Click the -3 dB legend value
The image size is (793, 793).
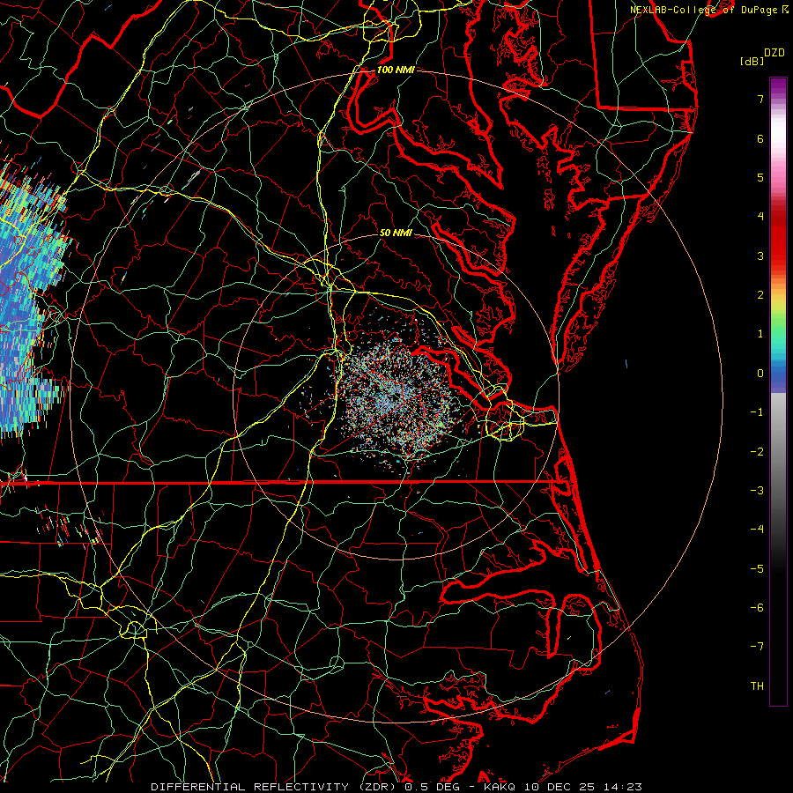click(x=757, y=491)
